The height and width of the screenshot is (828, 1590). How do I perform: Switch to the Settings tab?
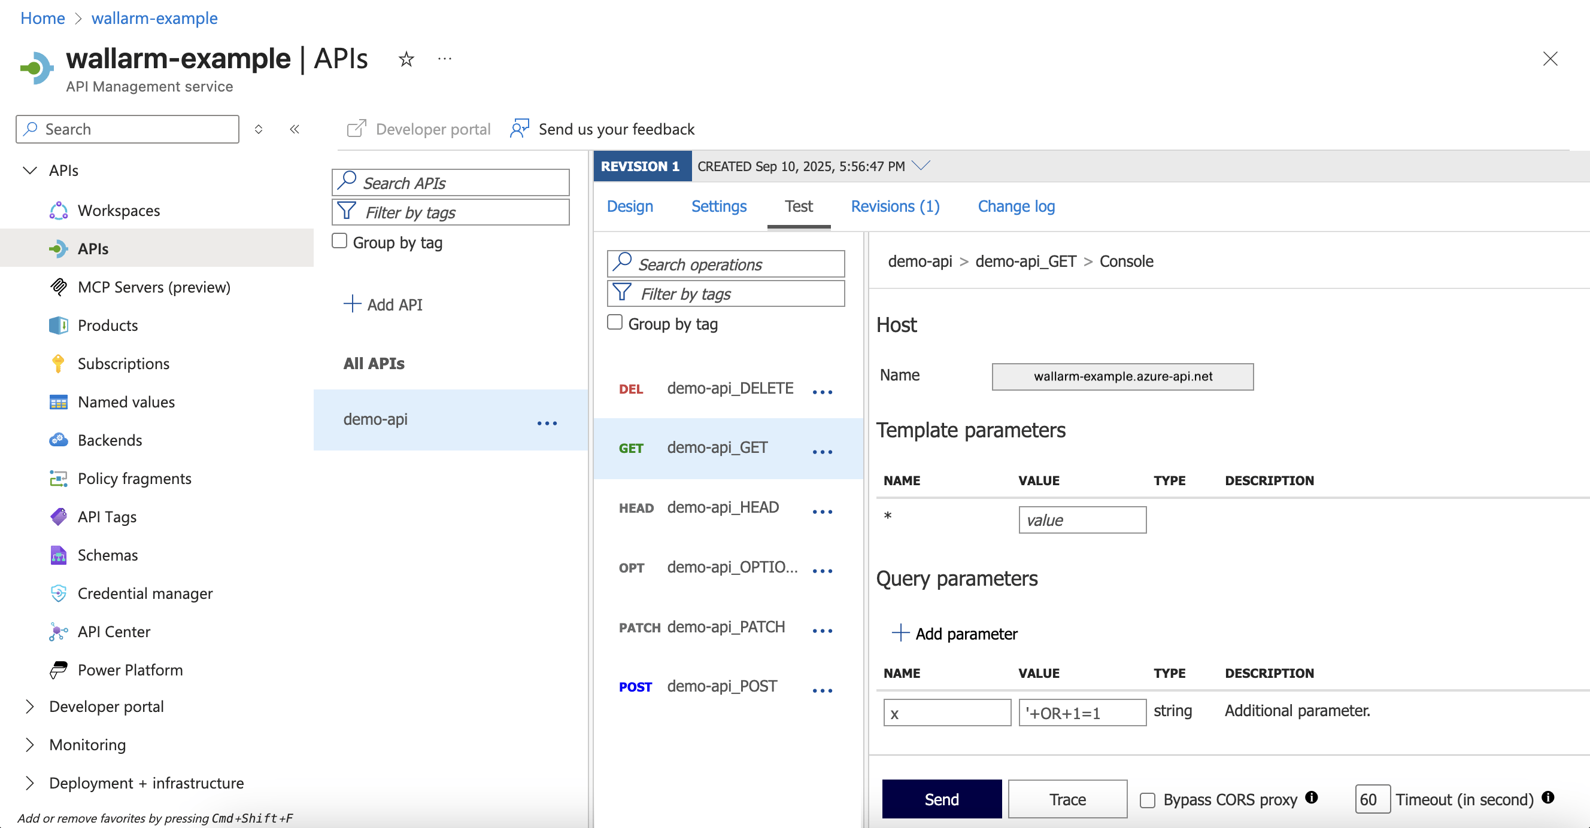pyautogui.click(x=719, y=206)
